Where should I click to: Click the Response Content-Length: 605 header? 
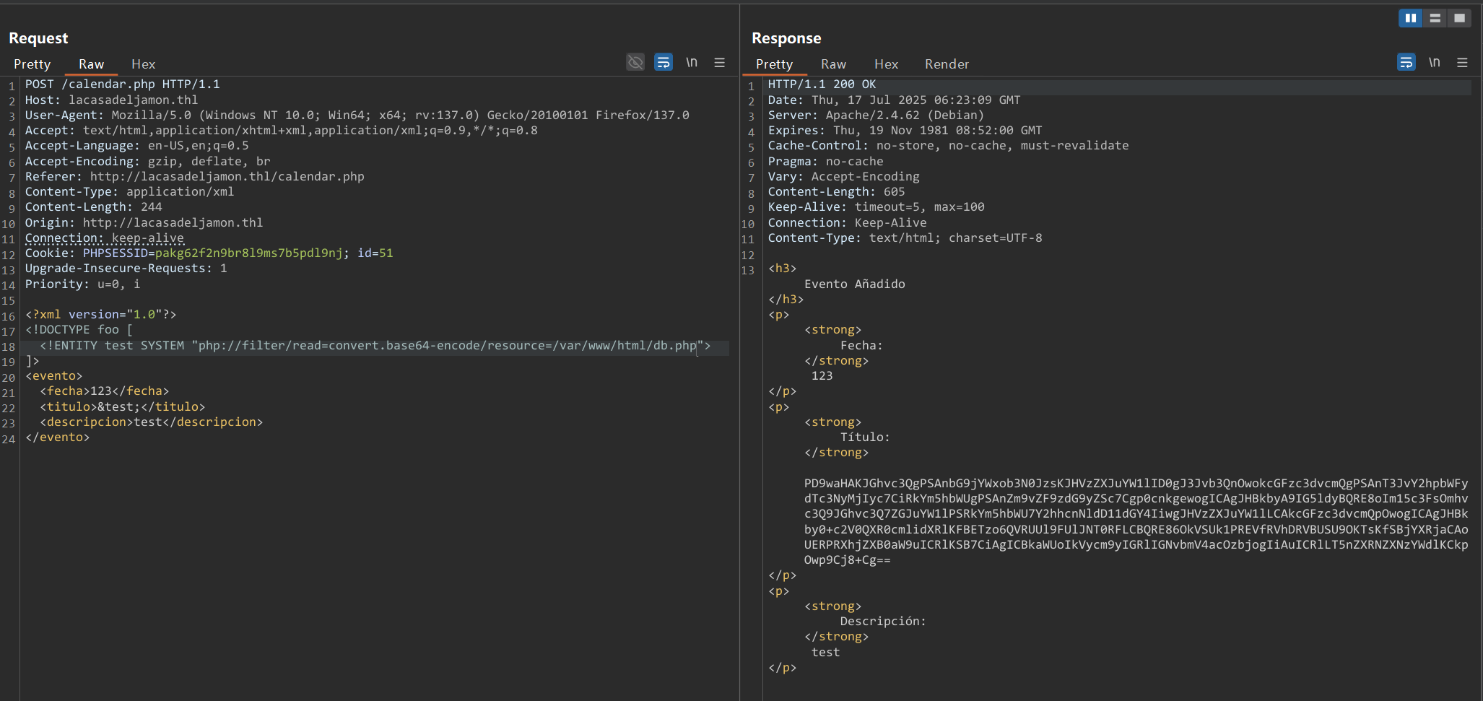(836, 191)
